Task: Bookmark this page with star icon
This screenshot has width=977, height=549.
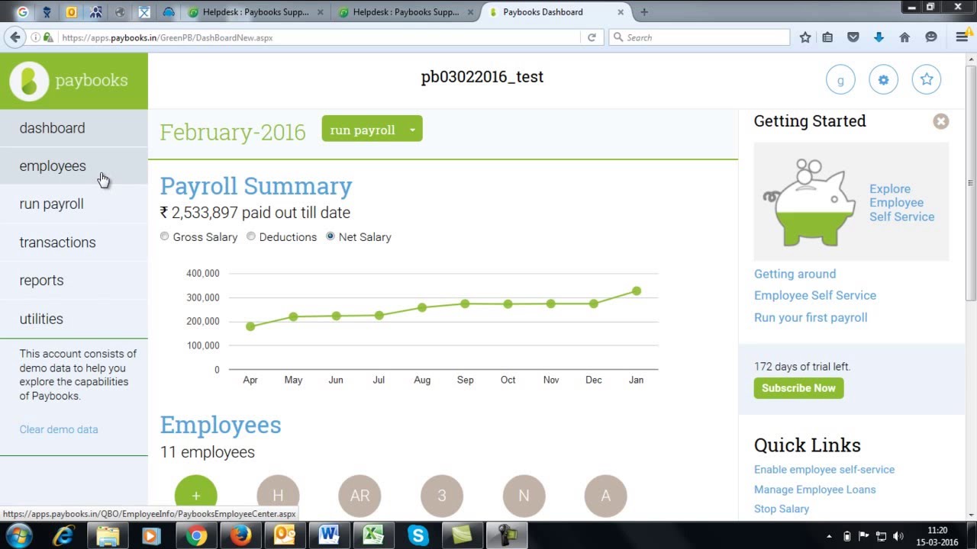Action: point(805,37)
